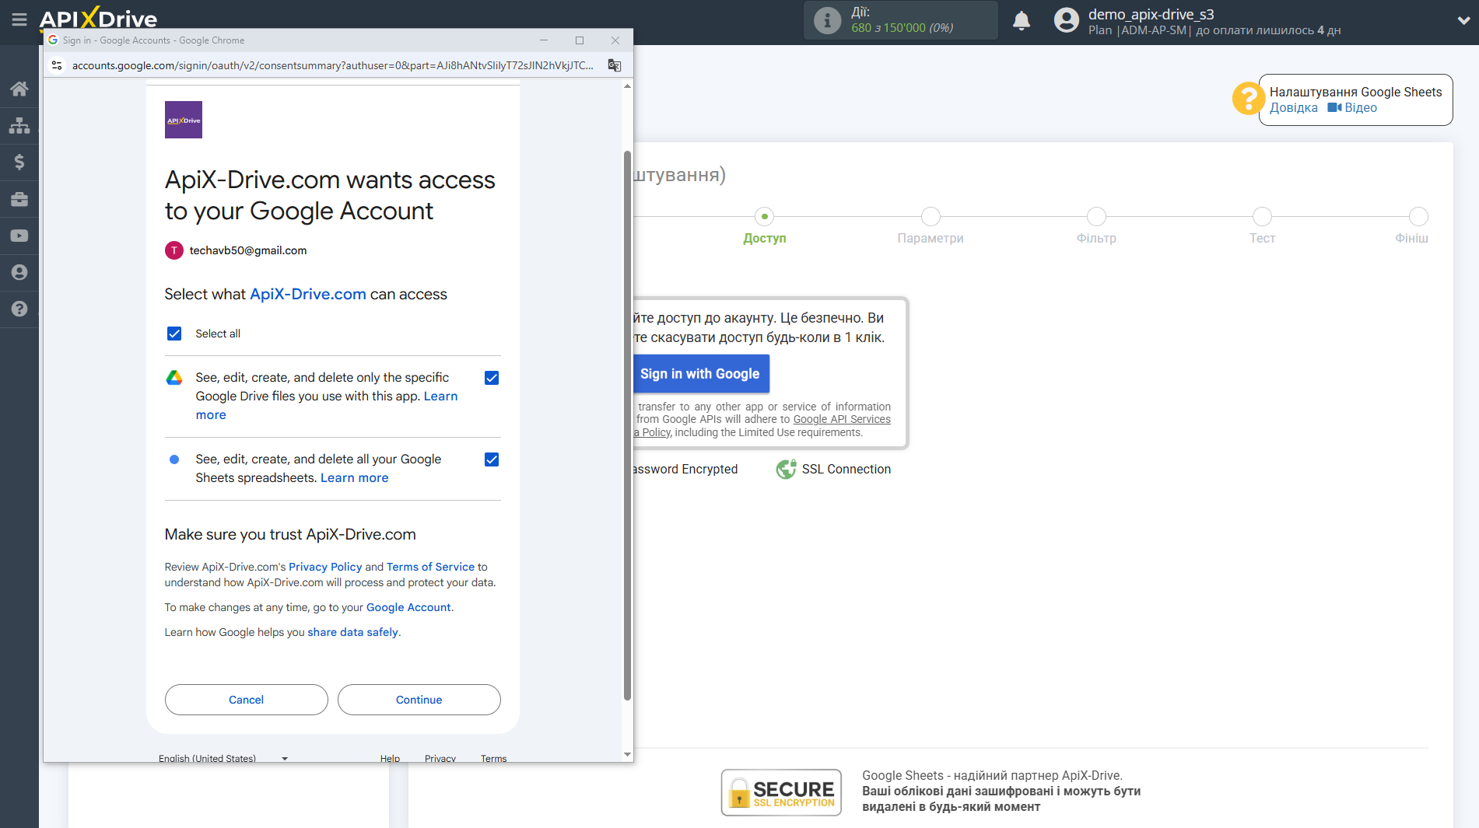Viewport: 1479px width, 828px height.
Task: Click the SSL Connection globe icon
Action: [x=786, y=469]
